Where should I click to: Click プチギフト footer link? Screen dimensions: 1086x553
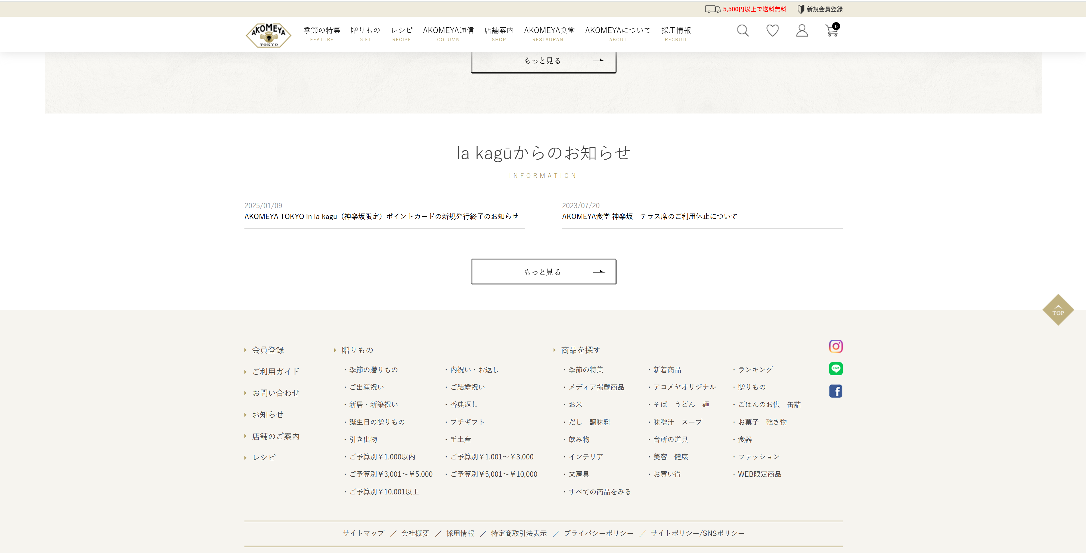467,422
